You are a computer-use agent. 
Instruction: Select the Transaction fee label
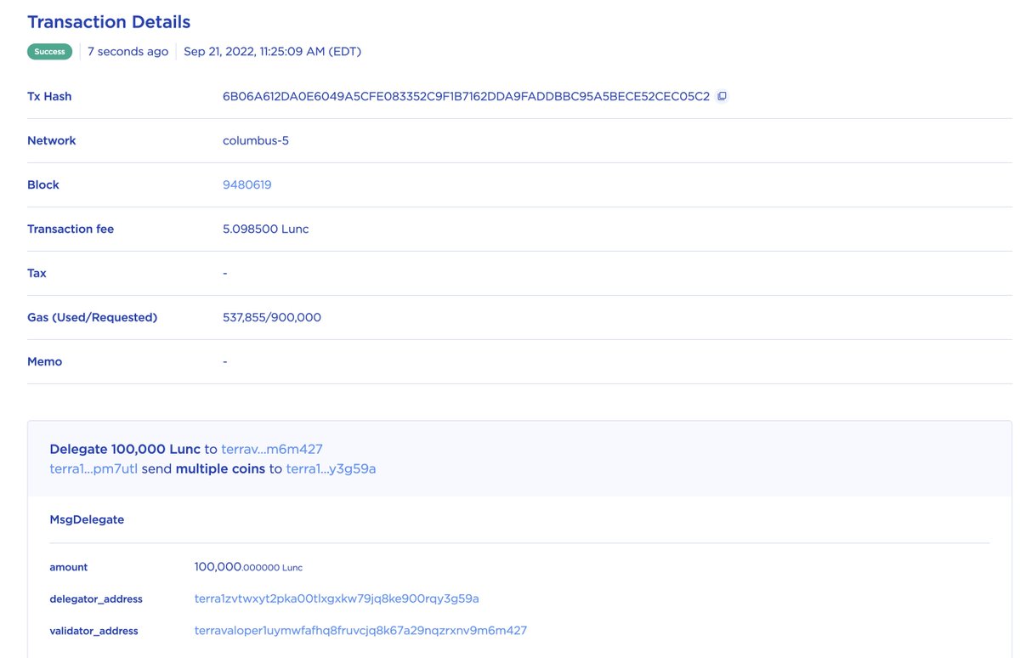click(71, 229)
